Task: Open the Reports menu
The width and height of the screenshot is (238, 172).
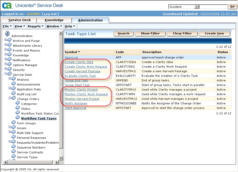Action: point(36,26)
